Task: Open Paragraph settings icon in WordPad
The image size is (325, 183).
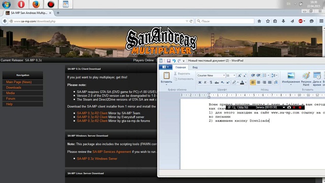Action: click(x=276, y=82)
